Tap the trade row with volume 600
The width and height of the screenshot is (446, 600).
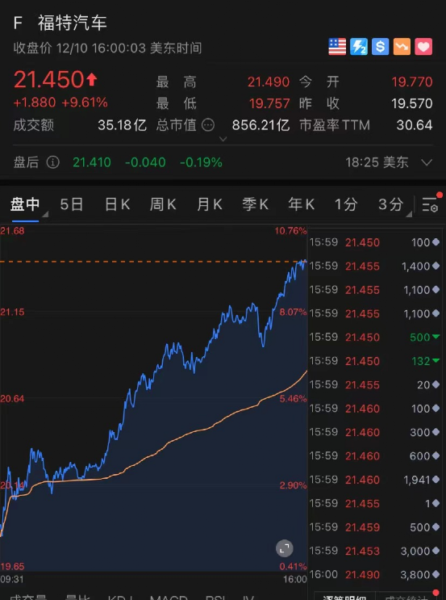click(x=374, y=455)
